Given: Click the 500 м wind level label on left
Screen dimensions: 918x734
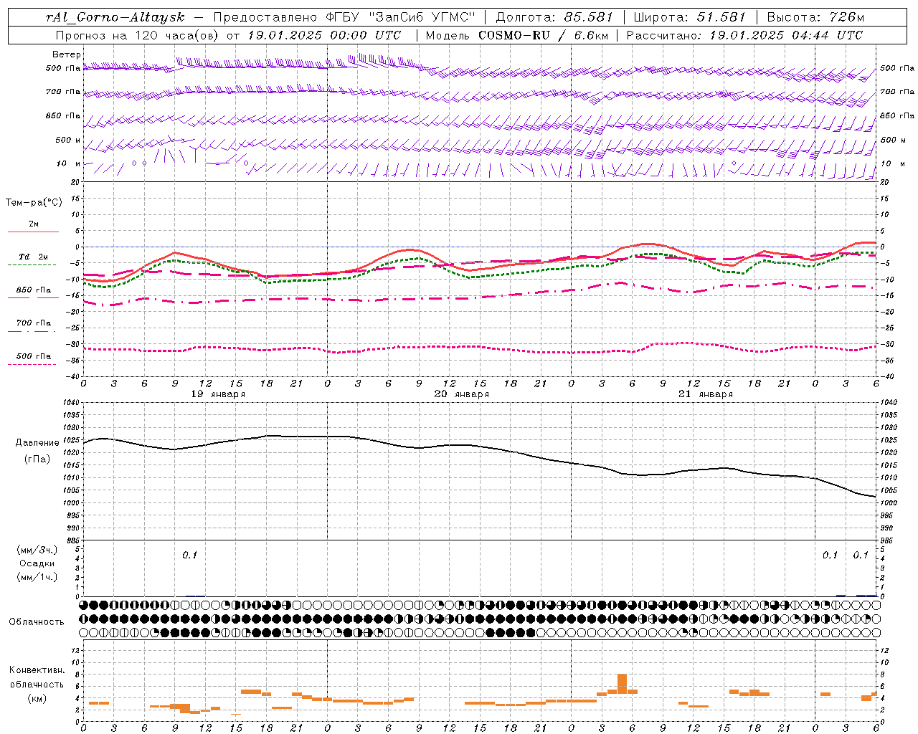Looking at the screenshot, I should click(68, 140).
